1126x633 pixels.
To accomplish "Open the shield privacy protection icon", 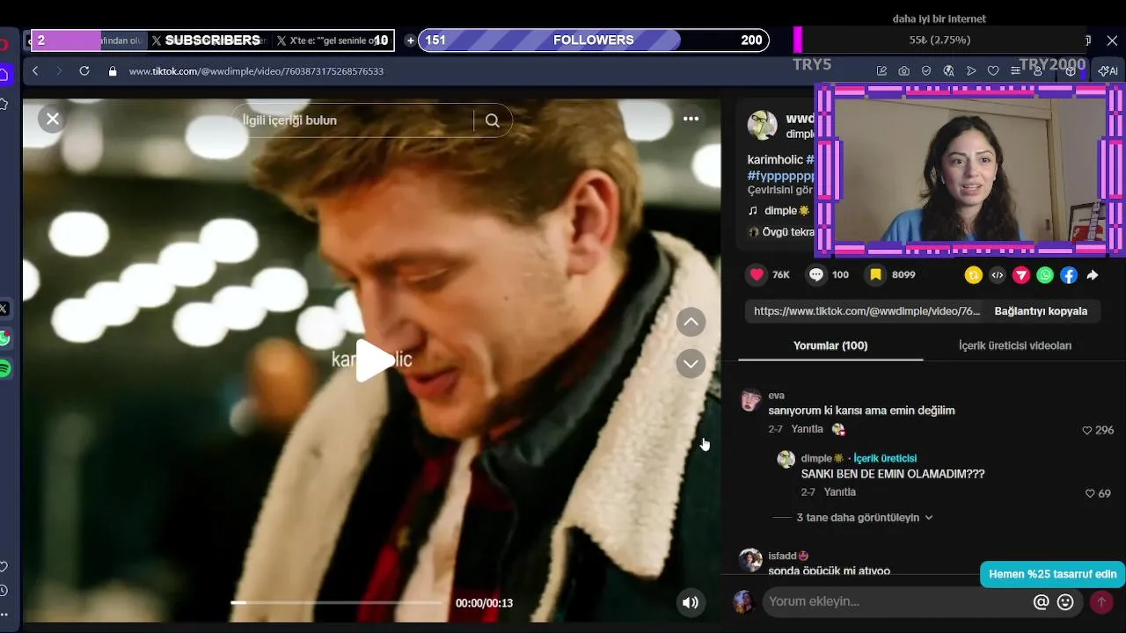I will click(x=926, y=71).
